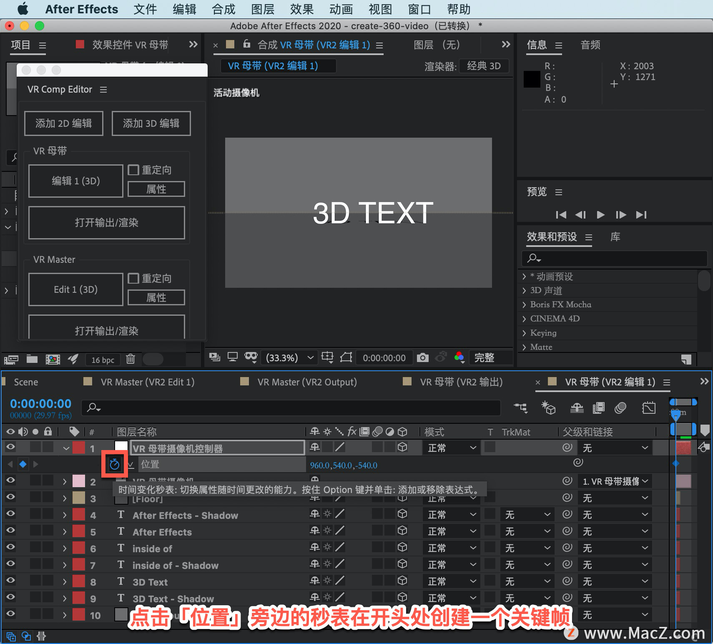The width and height of the screenshot is (713, 644).
Task: Step forward one frame in preview
Action: click(621, 215)
